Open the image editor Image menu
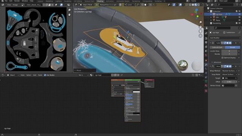 tap(15, 5)
